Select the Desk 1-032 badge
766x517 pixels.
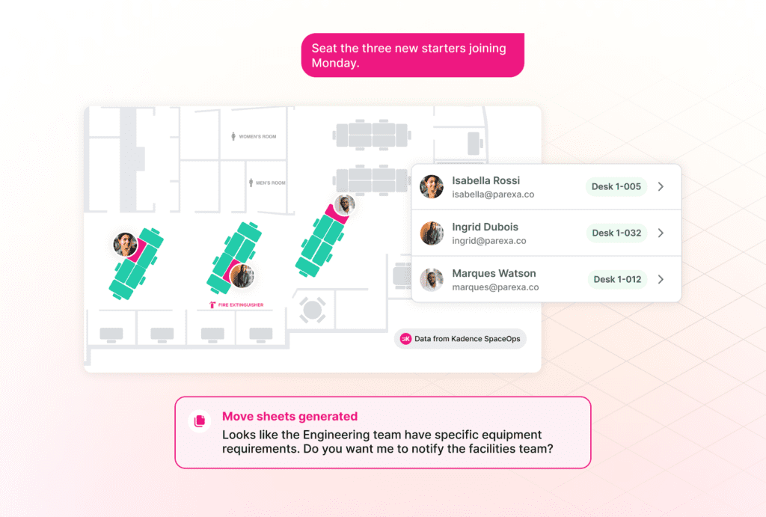[x=616, y=233]
